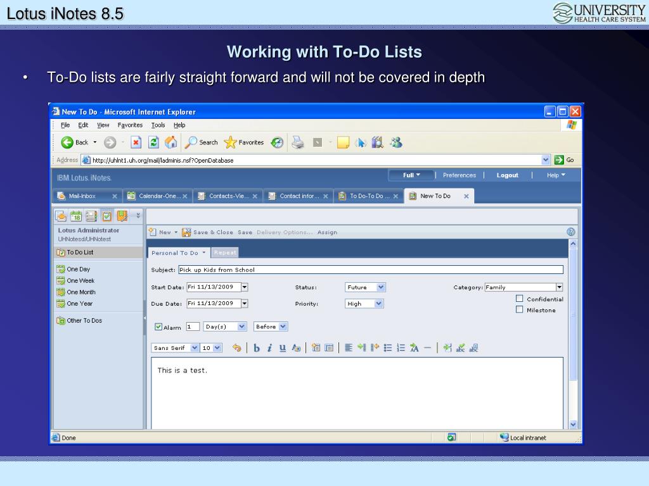This screenshot has height=486, width=649.
Task: Apply italic formatting in editor
Action: coord(269,348)
